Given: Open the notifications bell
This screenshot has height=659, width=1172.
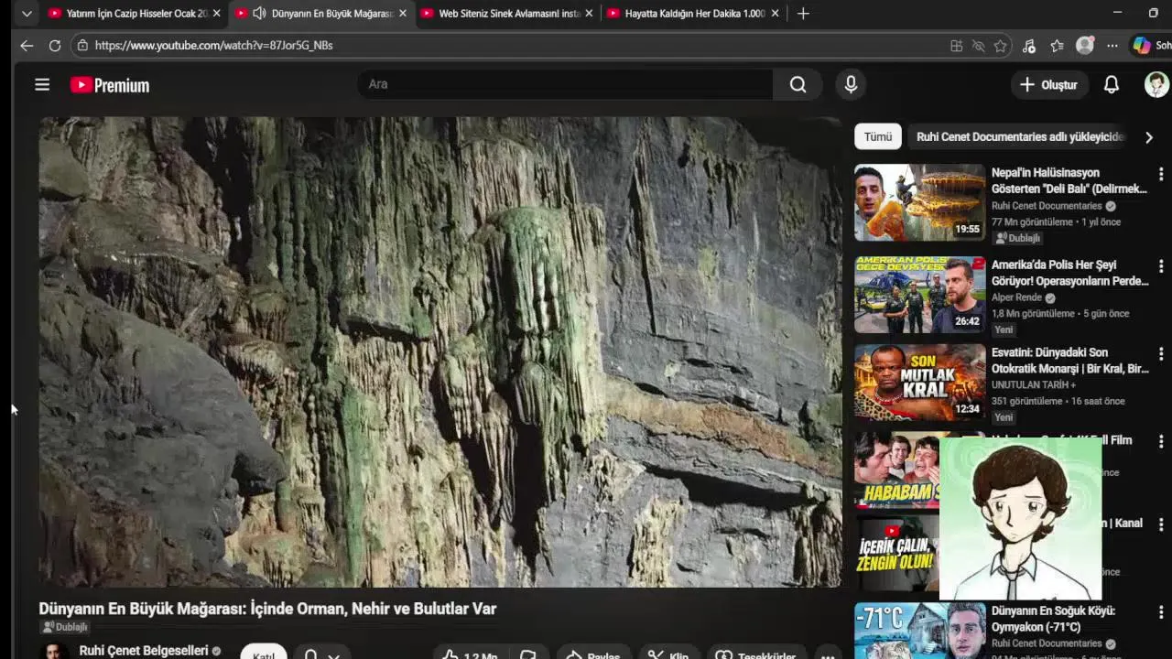Looking at the screenshot, I should pyautogui.click(x=1112, y=84).
